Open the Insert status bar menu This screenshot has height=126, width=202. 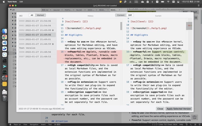click(x=43, y=124)
